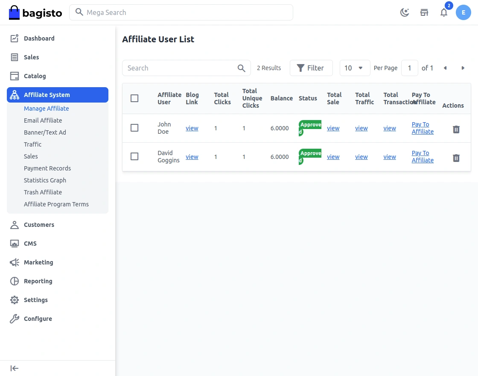Click view under Blog Link for John Doe

click(x=192, y=128)
